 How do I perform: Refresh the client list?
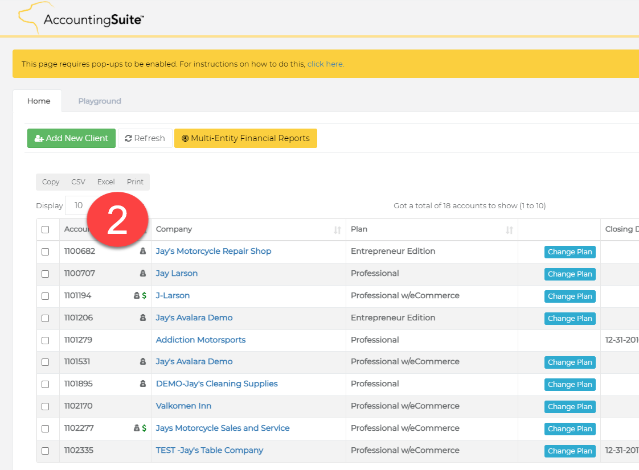[x=145, y=138]
